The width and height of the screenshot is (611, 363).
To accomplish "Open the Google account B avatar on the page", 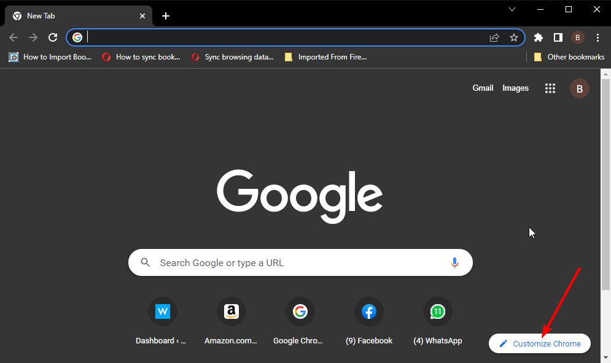I will [x=580, y=88].
